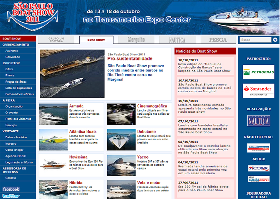280x199 pixels.
Task: Open the Facebook logo link
Action: tap(11, 189)
